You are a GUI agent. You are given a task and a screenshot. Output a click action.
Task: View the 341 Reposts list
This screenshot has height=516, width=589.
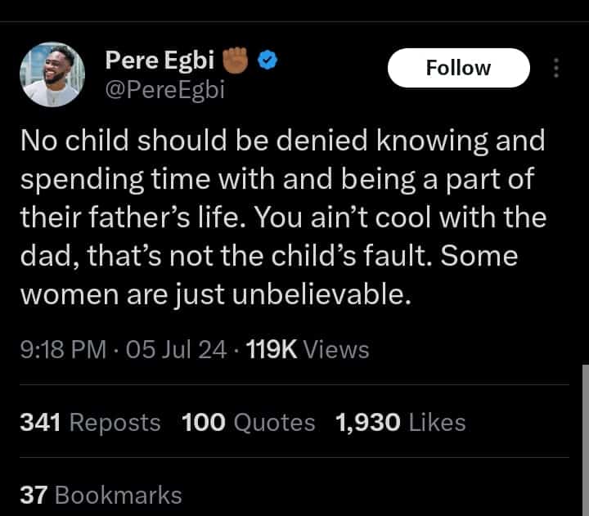coord(90,422)
